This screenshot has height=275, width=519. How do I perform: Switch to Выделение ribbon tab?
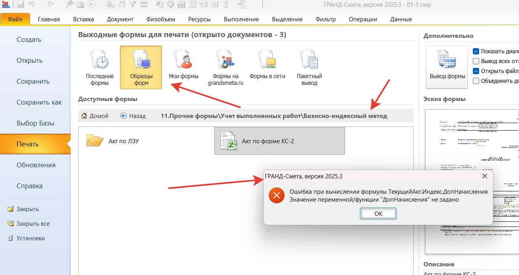(287, 19)
